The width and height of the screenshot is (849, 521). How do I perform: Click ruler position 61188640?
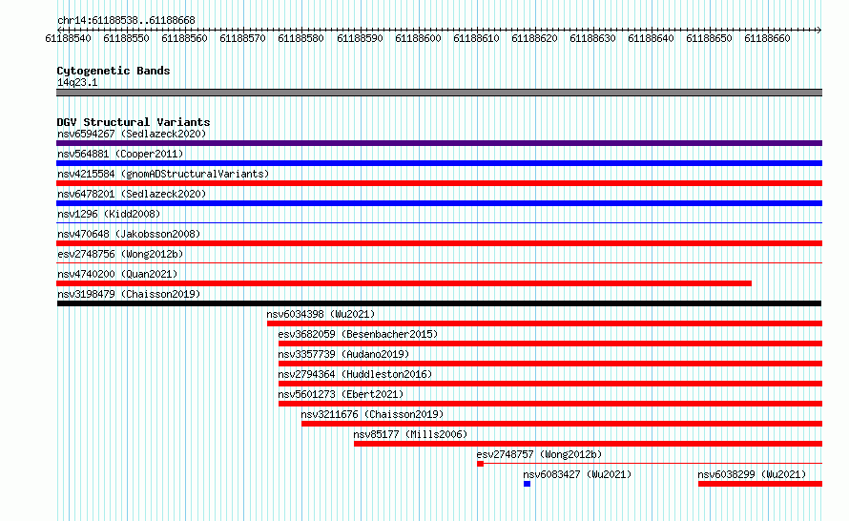(x=651, y=38)
